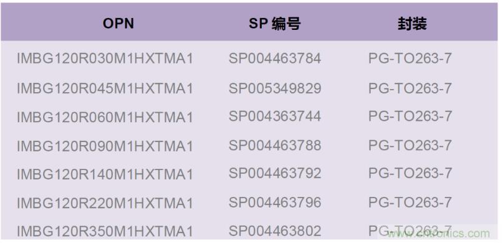502x243 pixels.
Task: Click the SP 编号 column header
Action: (x=274, y=23)
